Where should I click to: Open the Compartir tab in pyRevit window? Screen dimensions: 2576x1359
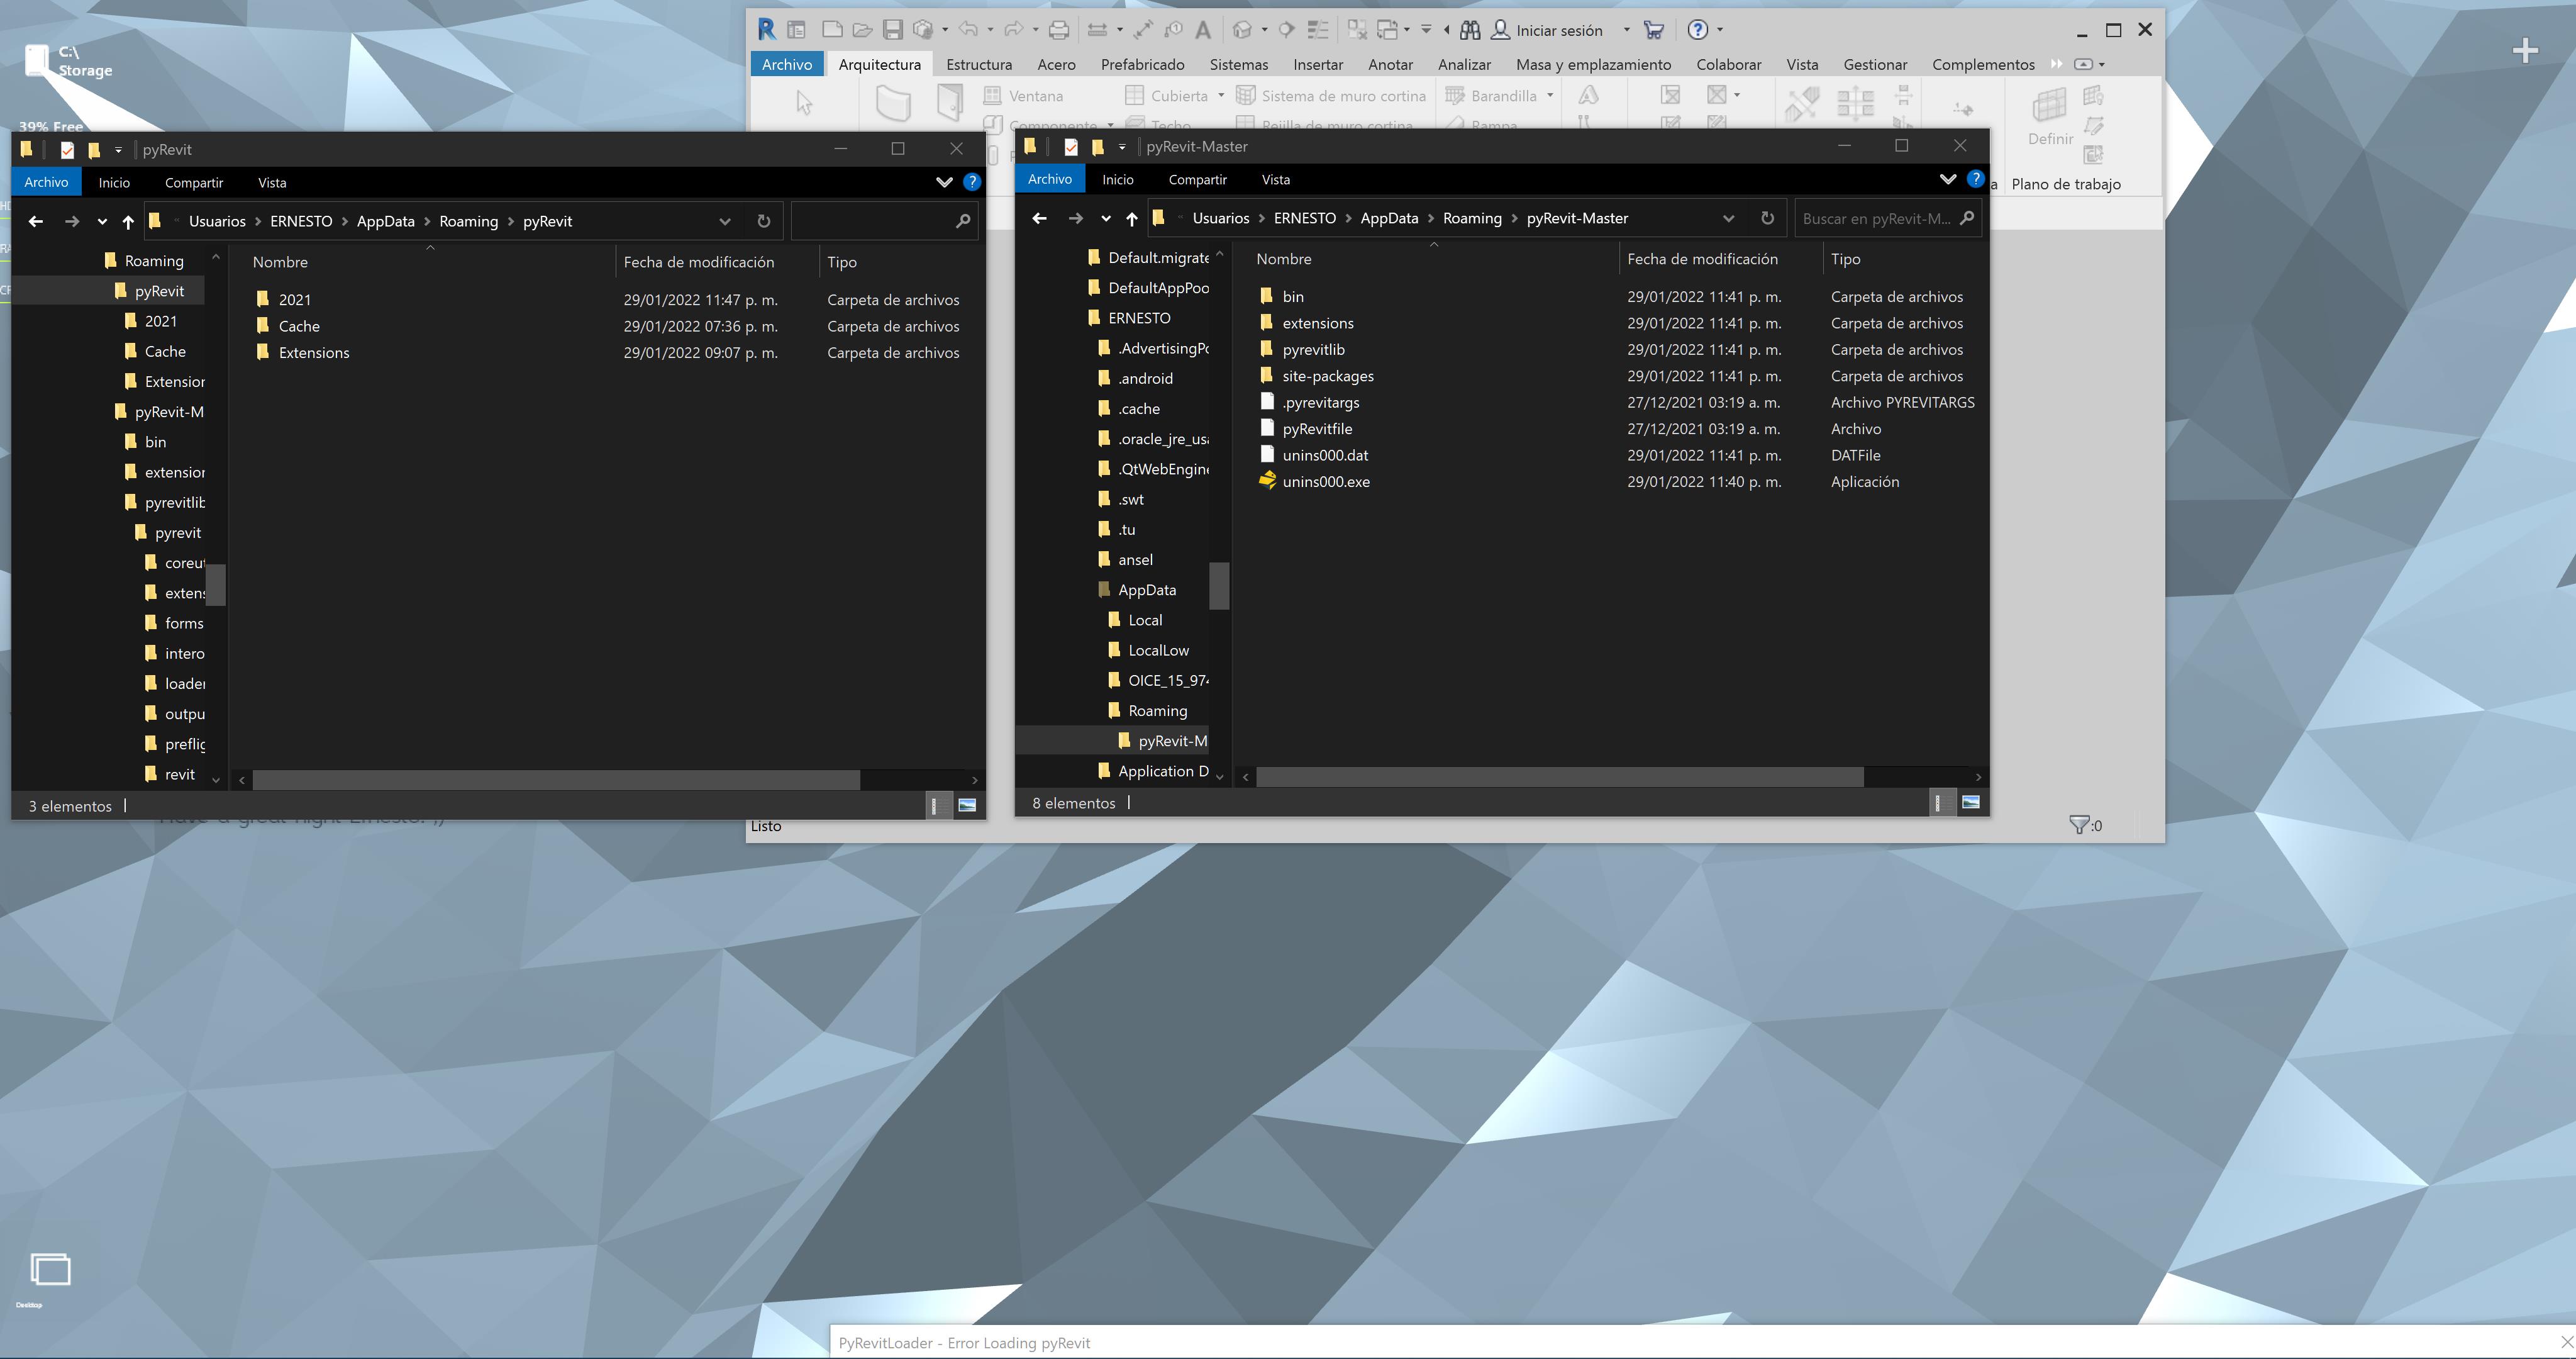click(x=193, y=182)
